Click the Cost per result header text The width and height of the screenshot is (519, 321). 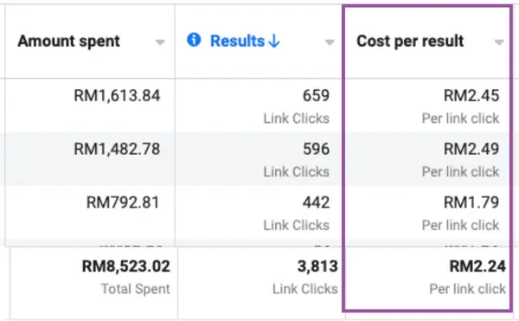[x=410, y=41]
